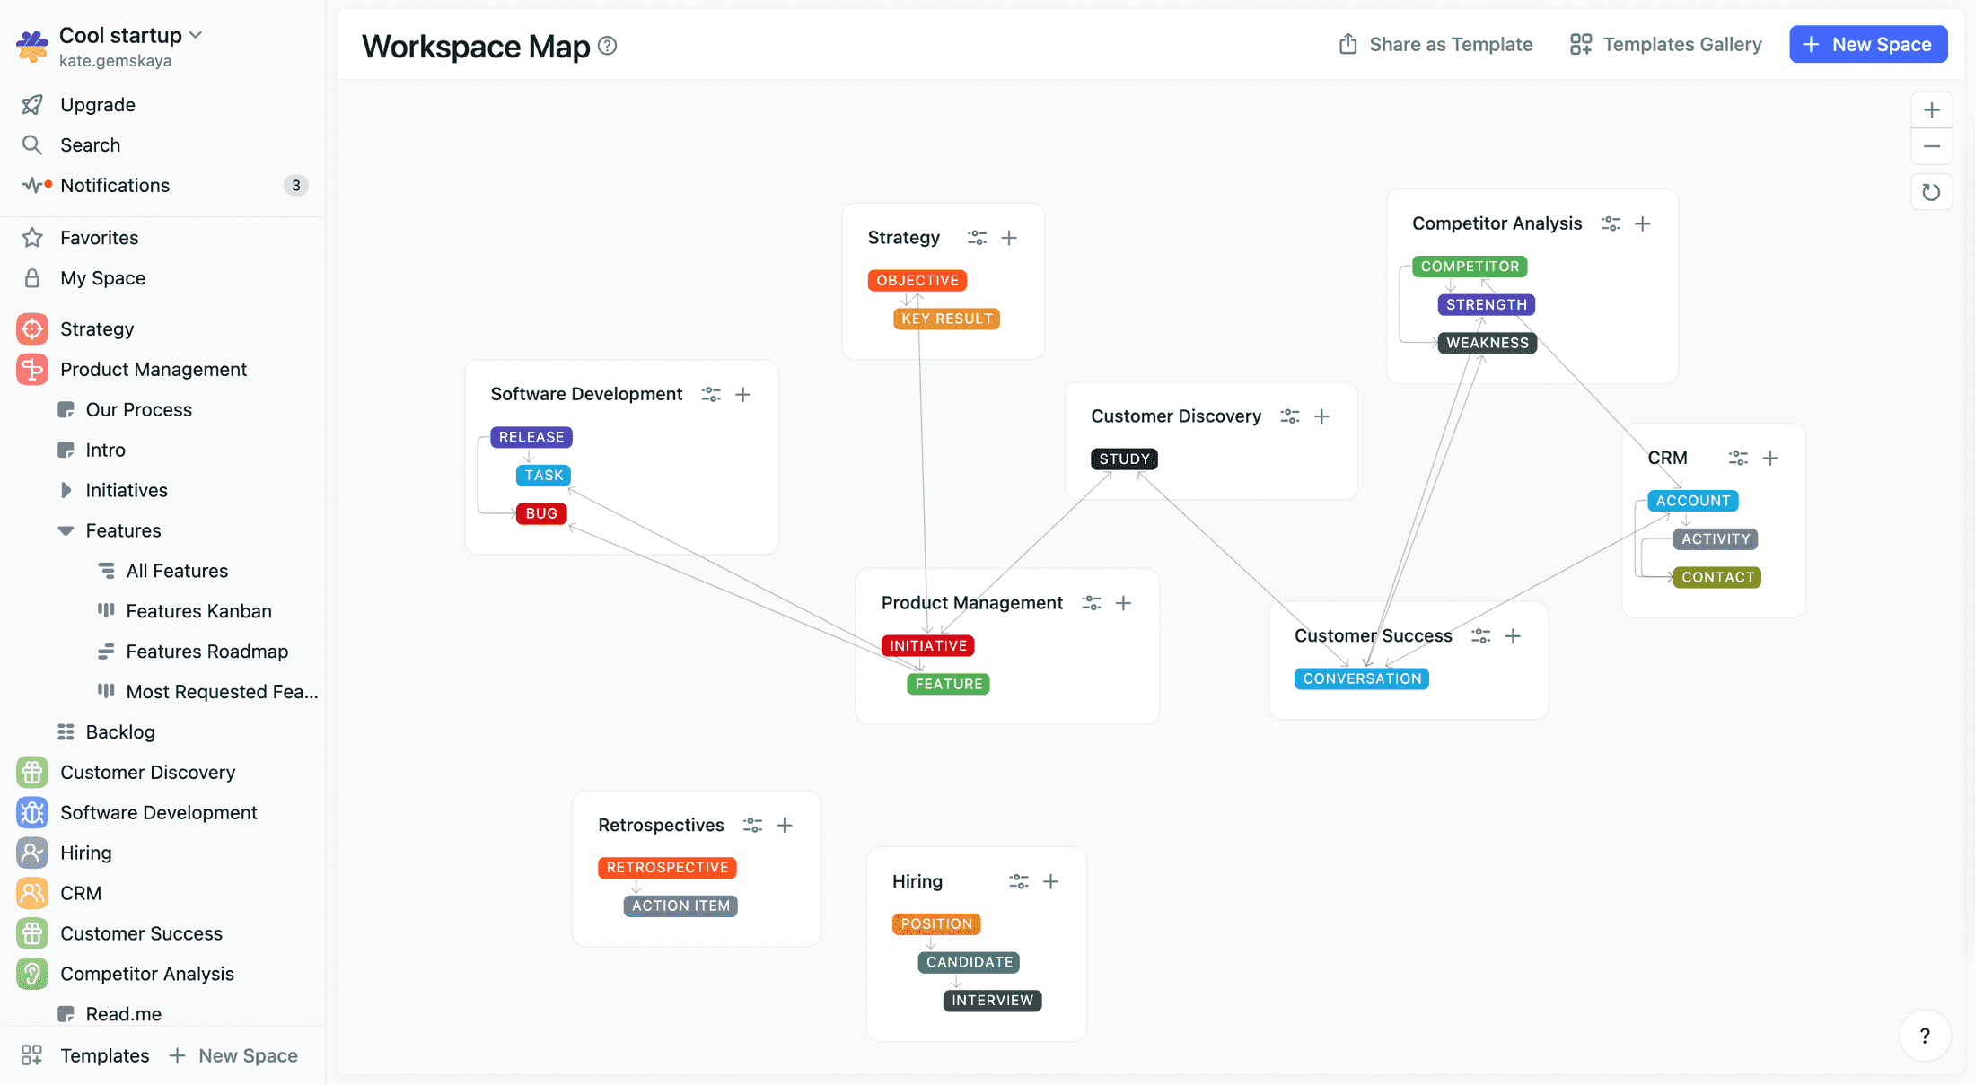Collapse the Features section
The width and height of the screenshot is (1975, 1085).
[x=64, y=530]
